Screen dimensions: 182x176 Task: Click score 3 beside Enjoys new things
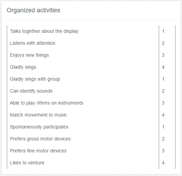(163, 55)
